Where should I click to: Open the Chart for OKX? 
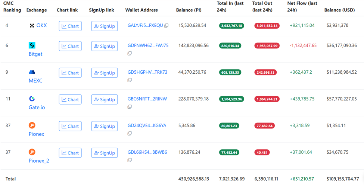pos(70,26)
